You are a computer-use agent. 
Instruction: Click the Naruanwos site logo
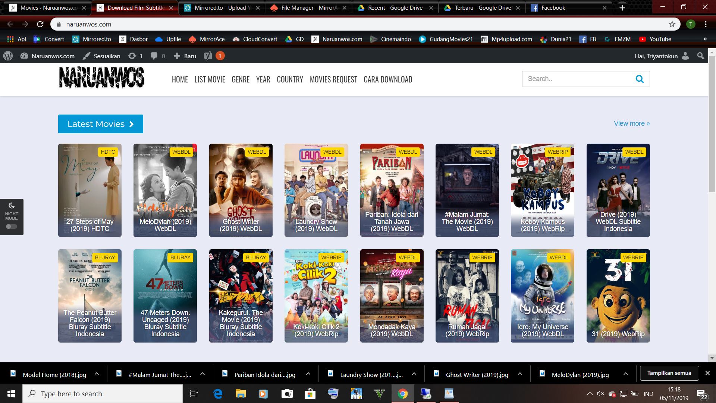pyautogui.click(x=101, y=78)
